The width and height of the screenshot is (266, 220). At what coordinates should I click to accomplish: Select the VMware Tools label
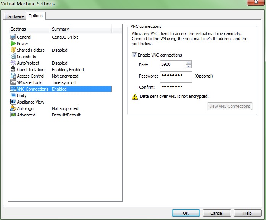tap(29, 82)
